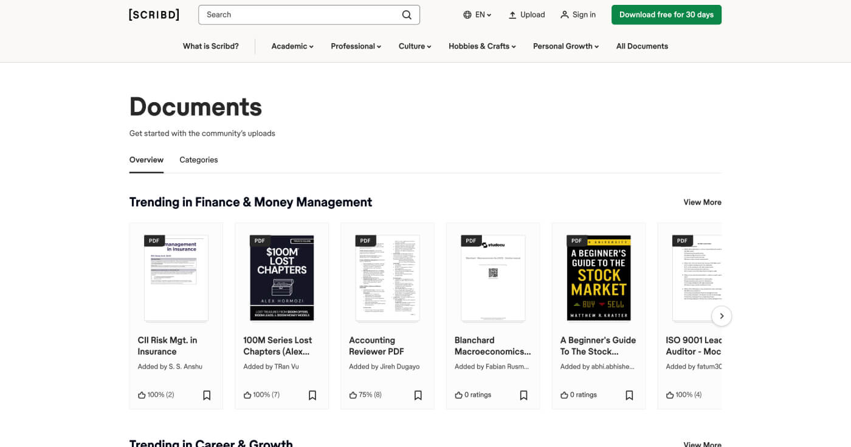Click View More for Trending in Finance
Image resolution: width=851 pixels, height=447 pixels.
[702, 202]
